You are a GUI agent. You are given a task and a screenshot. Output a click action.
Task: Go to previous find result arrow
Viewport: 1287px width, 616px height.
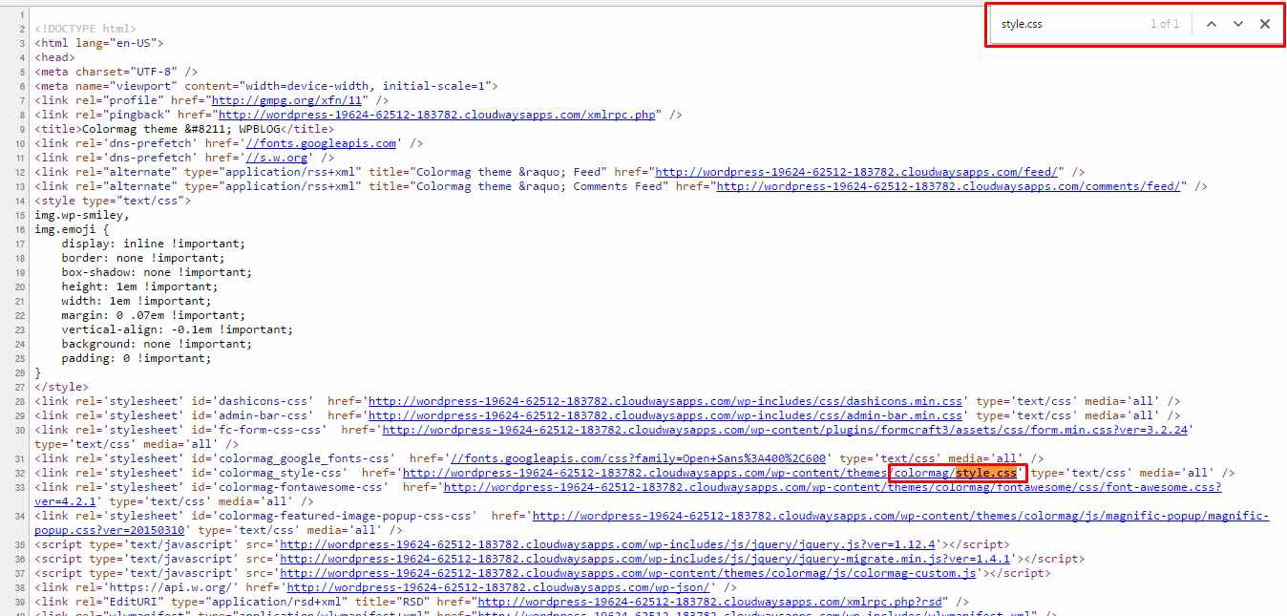pyautogui.click(x=1211, y=24)
